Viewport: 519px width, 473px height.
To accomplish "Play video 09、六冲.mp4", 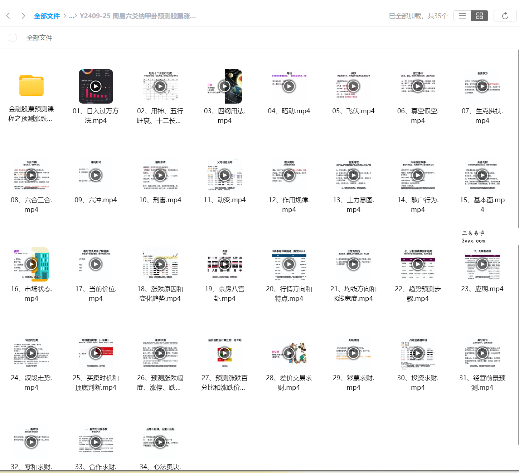I will [x=96, y=175].
